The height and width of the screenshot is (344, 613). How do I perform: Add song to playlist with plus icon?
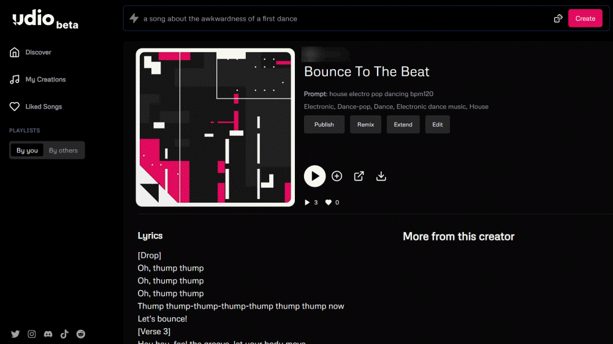337,176
